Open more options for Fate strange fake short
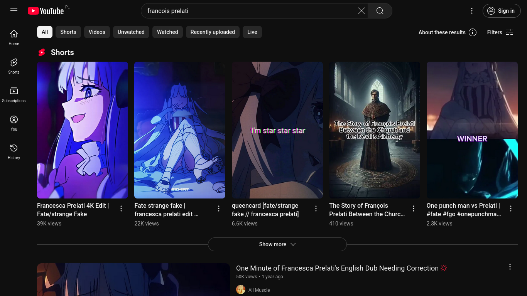Screen dimensions: 527x296 (x=219, y=209)
